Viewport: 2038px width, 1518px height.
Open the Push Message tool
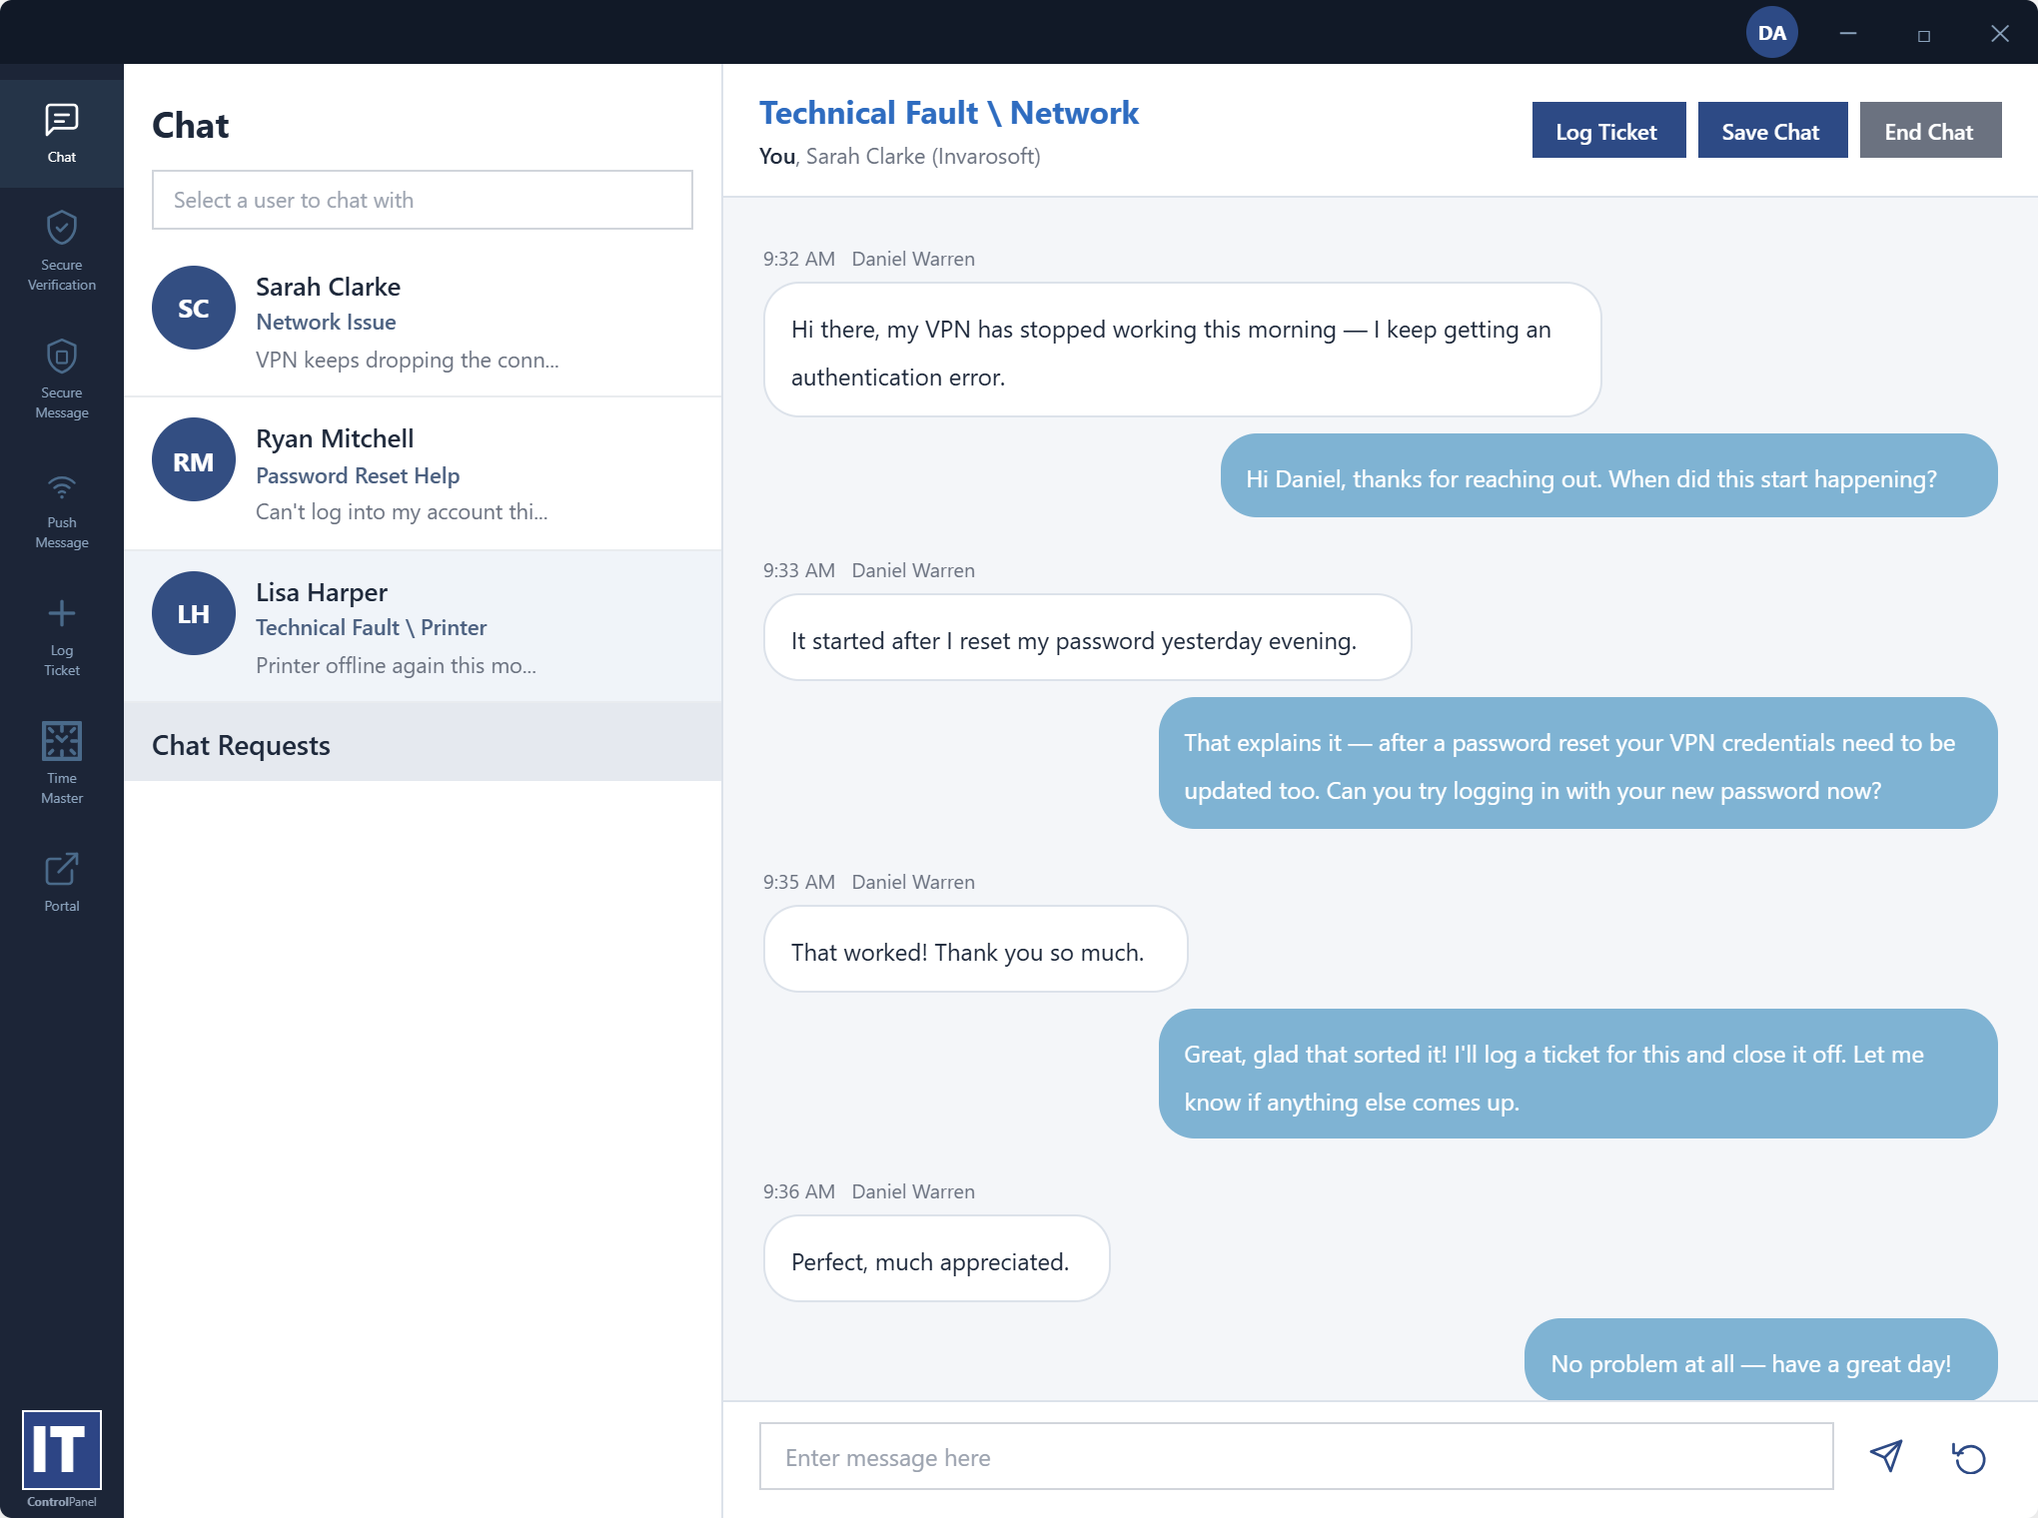[x=62, y=510]
